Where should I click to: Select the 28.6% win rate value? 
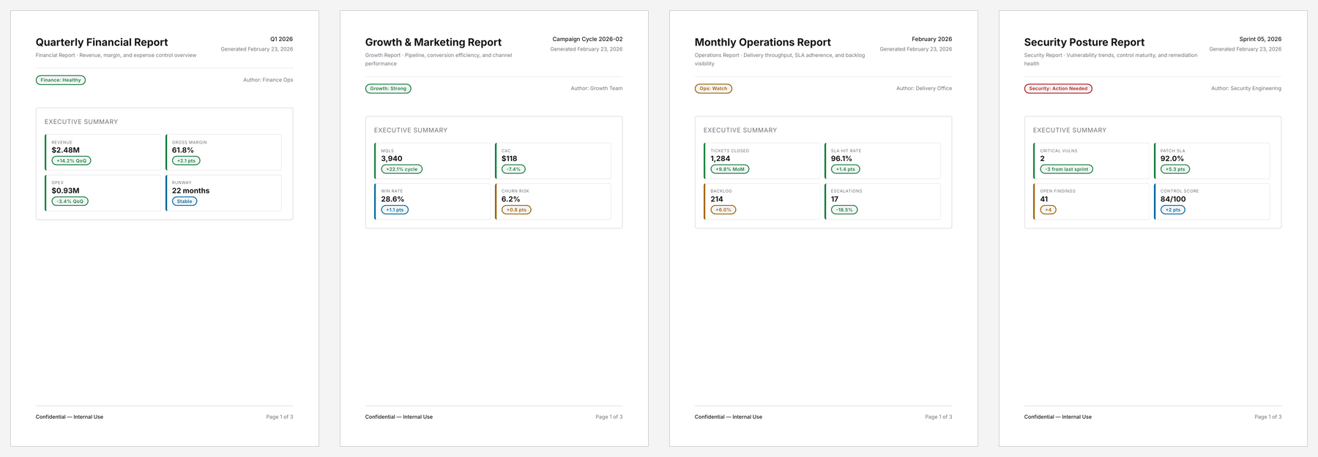point(392,199)
